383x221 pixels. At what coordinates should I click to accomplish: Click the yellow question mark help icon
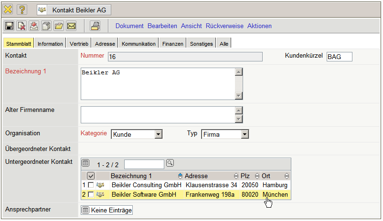pyautogui.click(x=22, y=9)
